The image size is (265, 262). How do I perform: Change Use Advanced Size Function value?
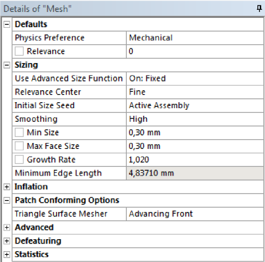click(195, 78)
